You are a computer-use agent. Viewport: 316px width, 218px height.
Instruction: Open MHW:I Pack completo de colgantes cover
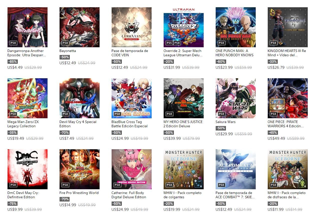click(x=184, y=169)
